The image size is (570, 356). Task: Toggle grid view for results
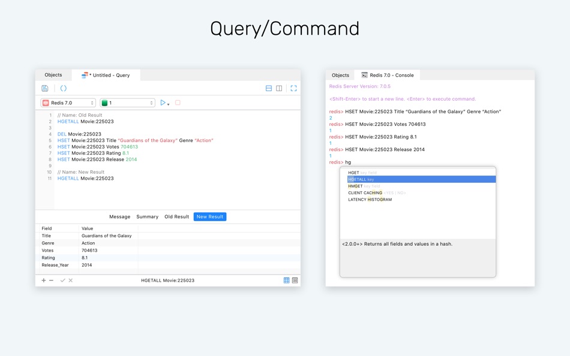tap(286, 280)
